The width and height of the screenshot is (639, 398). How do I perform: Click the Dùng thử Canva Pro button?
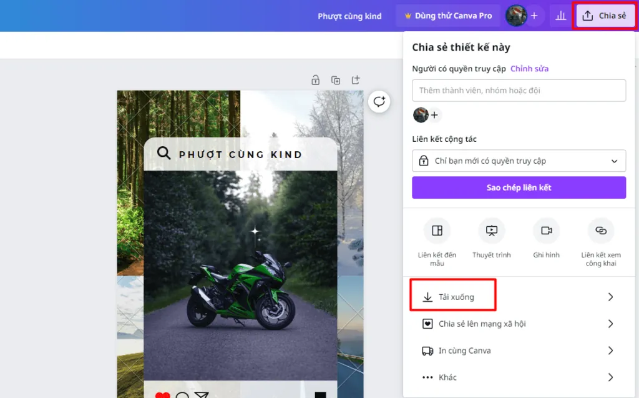point(448,16)
